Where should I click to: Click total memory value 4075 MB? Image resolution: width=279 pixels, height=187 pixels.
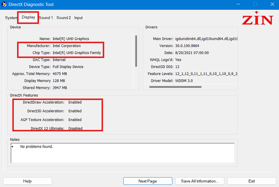pos(60,74)
